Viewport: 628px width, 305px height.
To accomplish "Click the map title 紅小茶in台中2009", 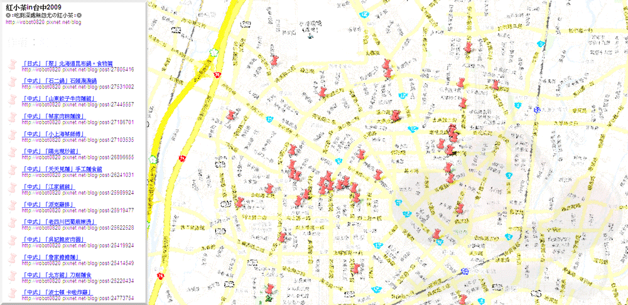I will pyautogui.click(x=34, y=8).
